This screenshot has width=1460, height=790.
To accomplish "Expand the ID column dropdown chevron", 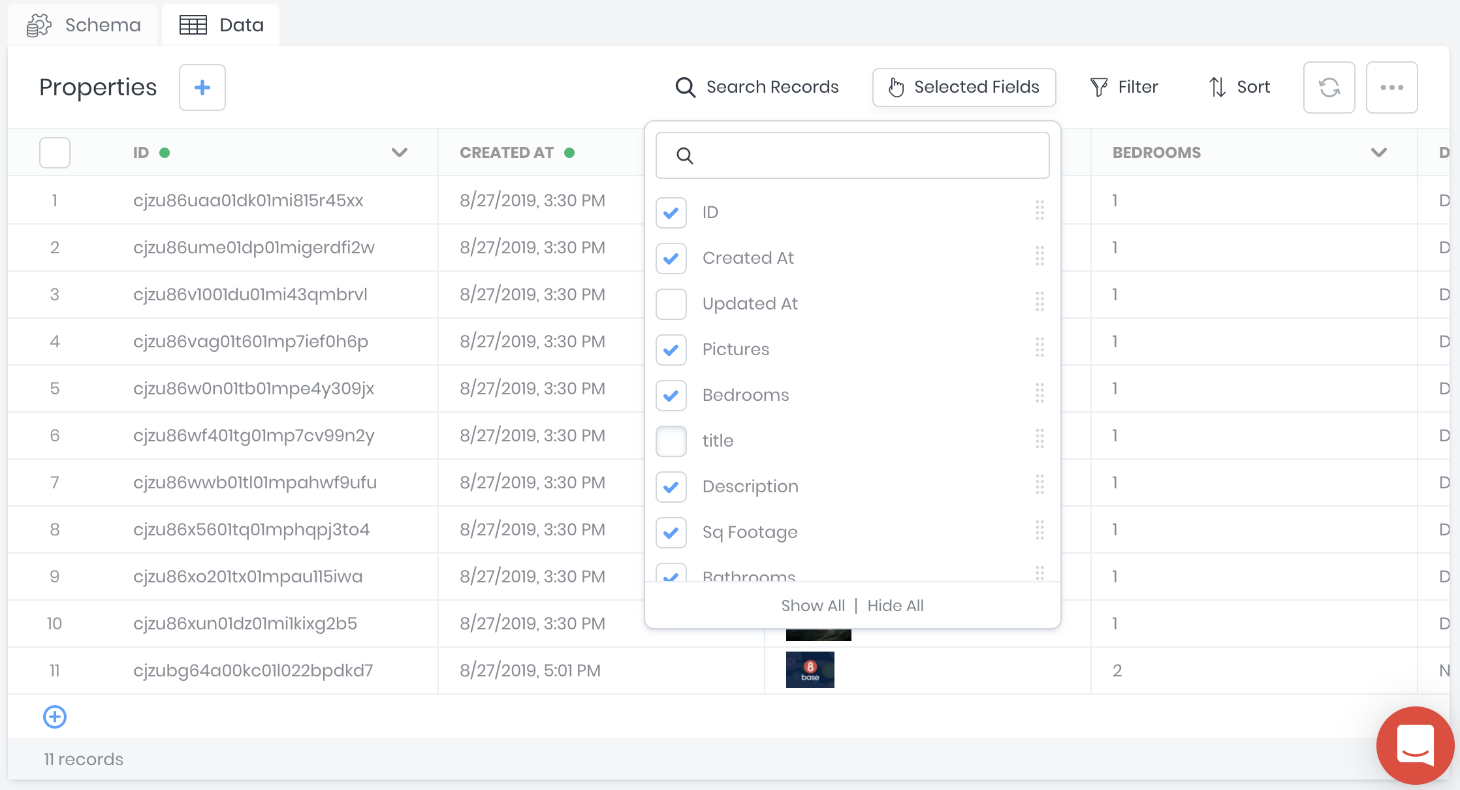I will pos(400,153).
